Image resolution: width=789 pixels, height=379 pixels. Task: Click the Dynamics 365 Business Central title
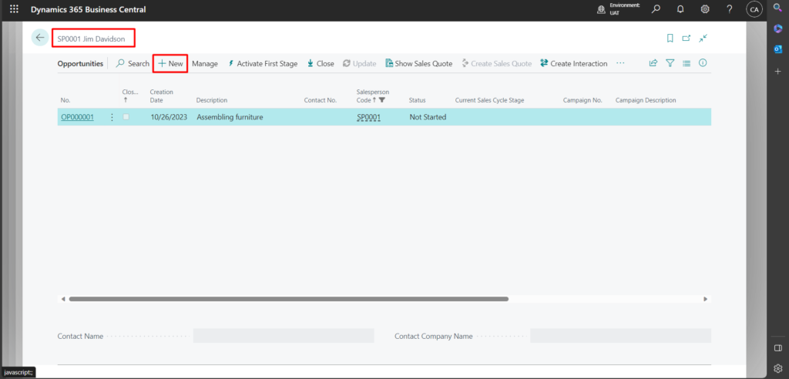[88, 9]
